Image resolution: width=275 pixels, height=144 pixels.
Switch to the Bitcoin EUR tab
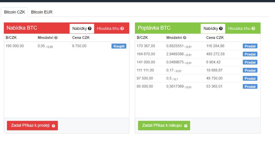click(x=42, y=12)
